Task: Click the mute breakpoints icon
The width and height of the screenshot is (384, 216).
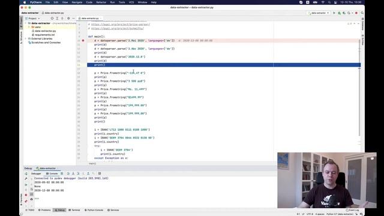Action: [26, 201]
